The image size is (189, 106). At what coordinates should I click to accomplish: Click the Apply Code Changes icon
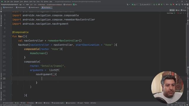(157, 5)
